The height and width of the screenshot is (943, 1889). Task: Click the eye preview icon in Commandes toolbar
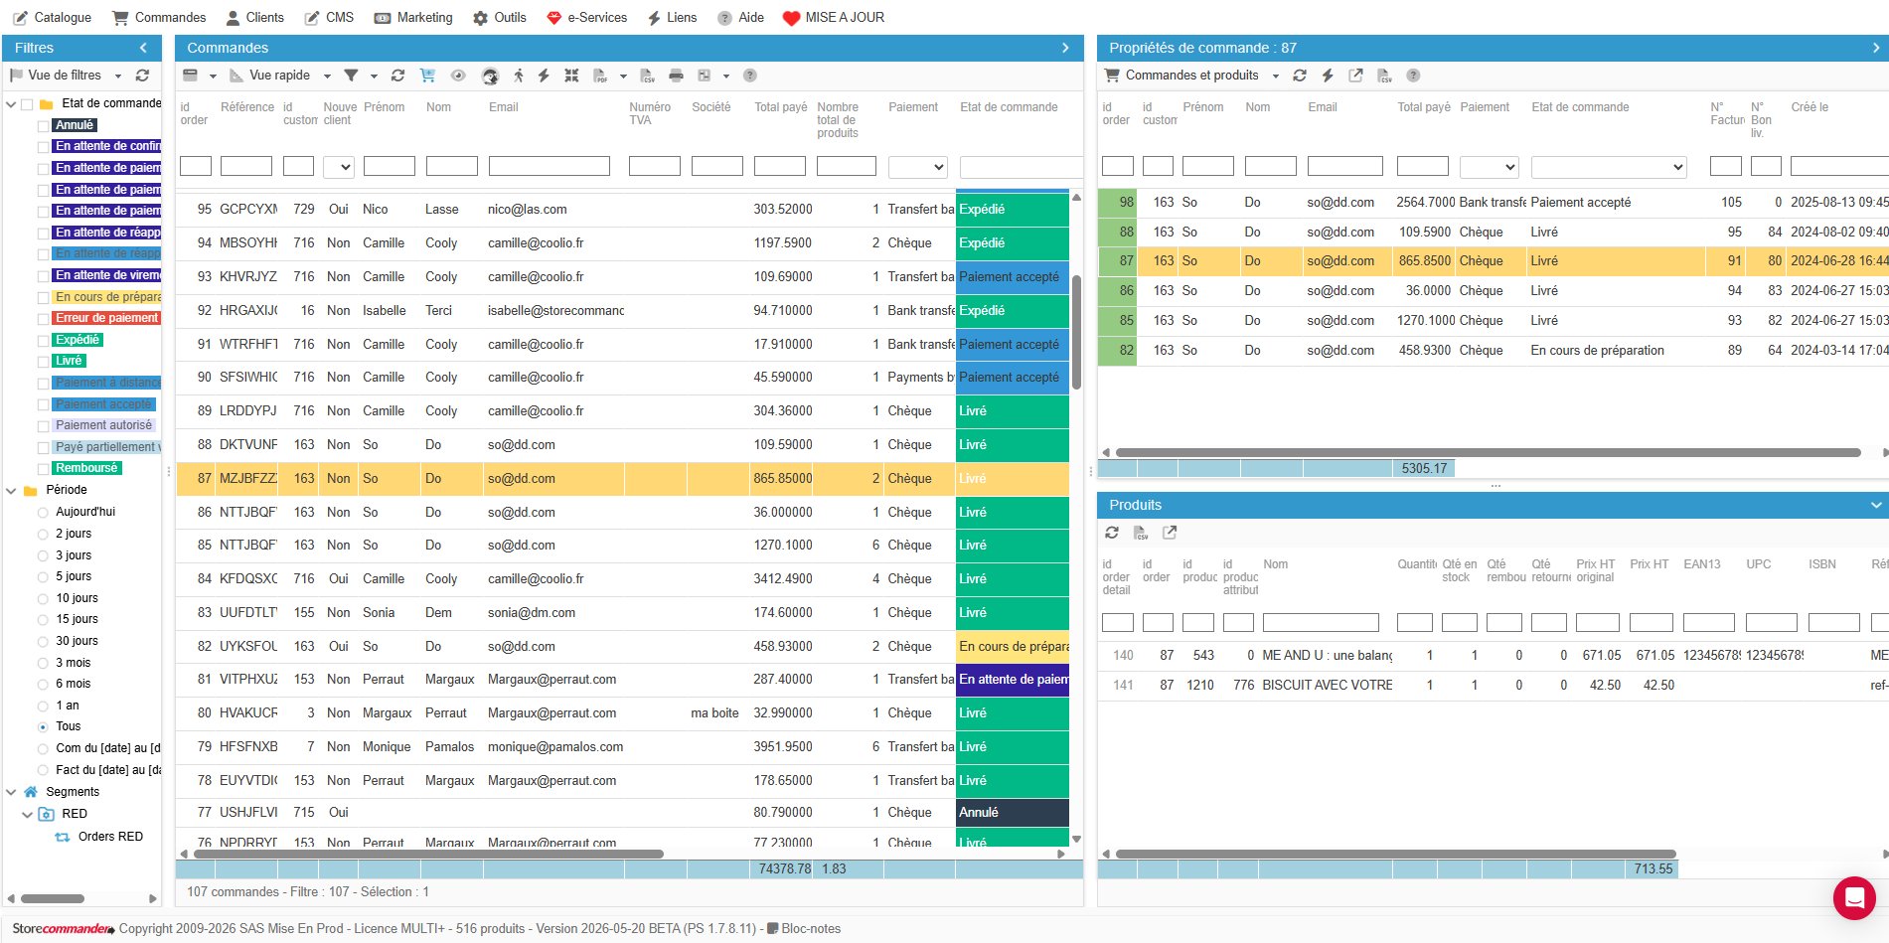[458, 76]
